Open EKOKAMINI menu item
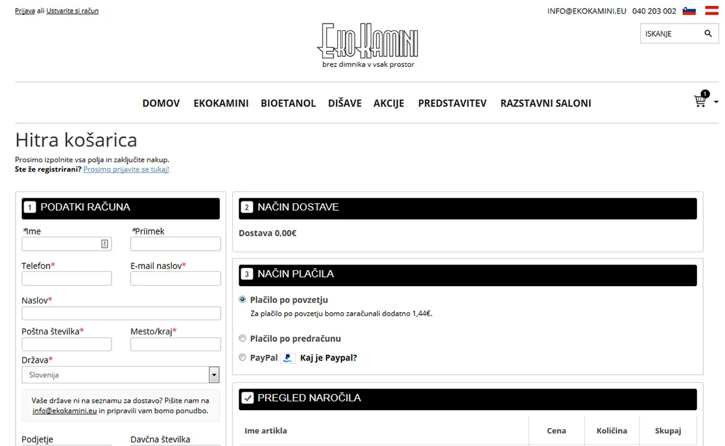The width and height of the screenshot is (725, 446). click(x=221, y=103)
